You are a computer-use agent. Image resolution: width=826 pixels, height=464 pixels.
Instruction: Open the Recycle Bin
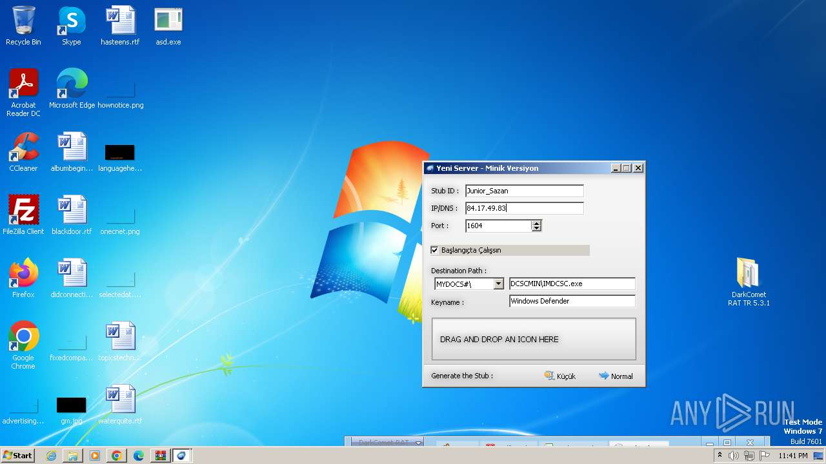point(23,26)
